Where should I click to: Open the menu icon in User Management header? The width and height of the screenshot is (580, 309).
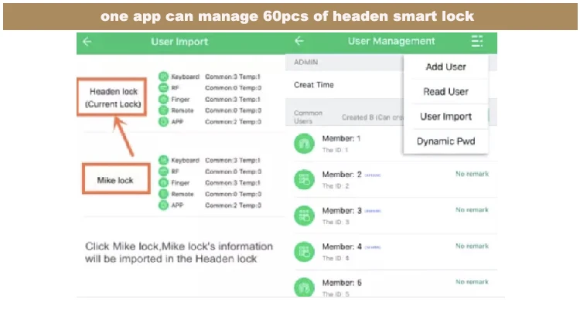[x=476, y=42]
